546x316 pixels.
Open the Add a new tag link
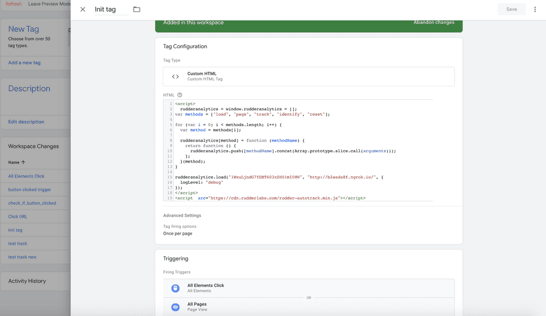point(24,63)
